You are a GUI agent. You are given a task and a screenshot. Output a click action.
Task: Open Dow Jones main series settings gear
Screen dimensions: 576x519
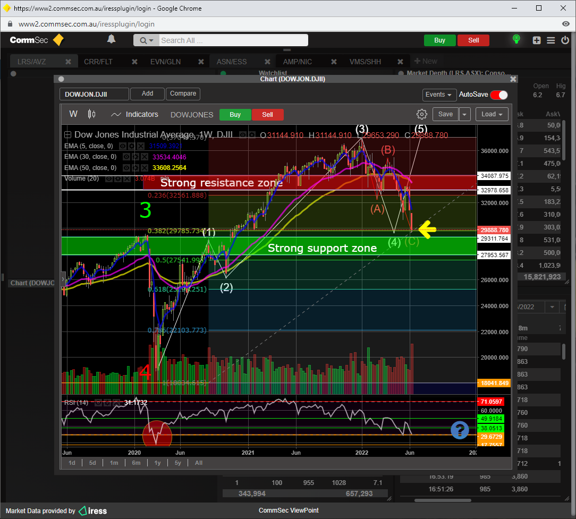coord(252,135)
